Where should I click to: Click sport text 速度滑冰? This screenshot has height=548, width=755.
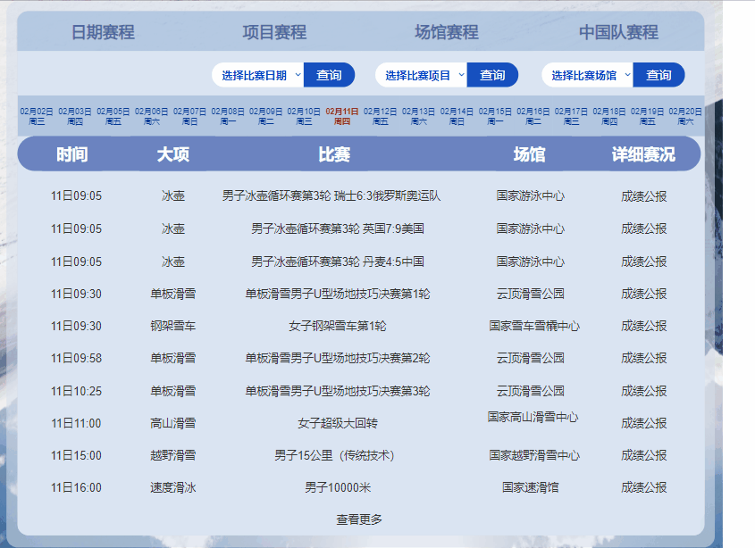[x=173, y=488]
